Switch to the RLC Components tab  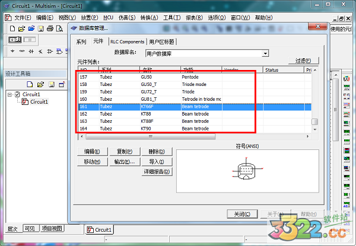(128, 41)
